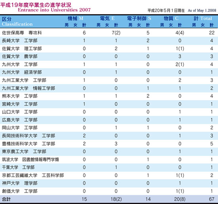
Task: Click value 3 under 物質 in 佐賀大学 農学部 row
Action: pos(180,57)
